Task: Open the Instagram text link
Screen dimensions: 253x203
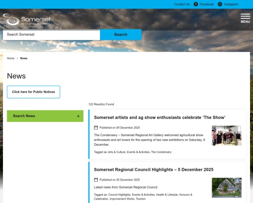Action: point(231,4)
